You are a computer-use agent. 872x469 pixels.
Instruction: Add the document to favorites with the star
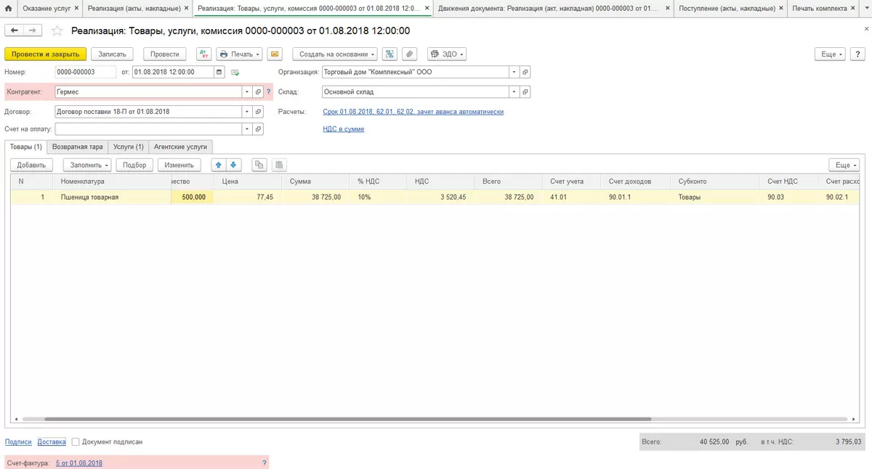(57, 30)
